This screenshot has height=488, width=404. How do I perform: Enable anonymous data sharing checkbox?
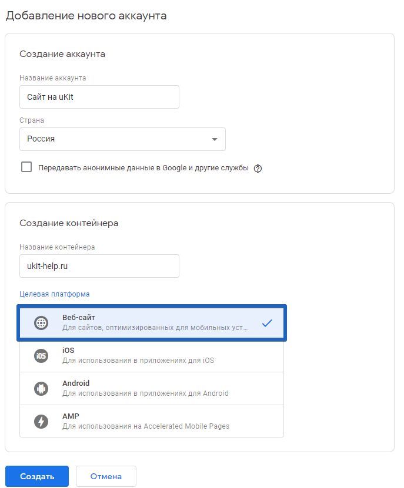26,167
